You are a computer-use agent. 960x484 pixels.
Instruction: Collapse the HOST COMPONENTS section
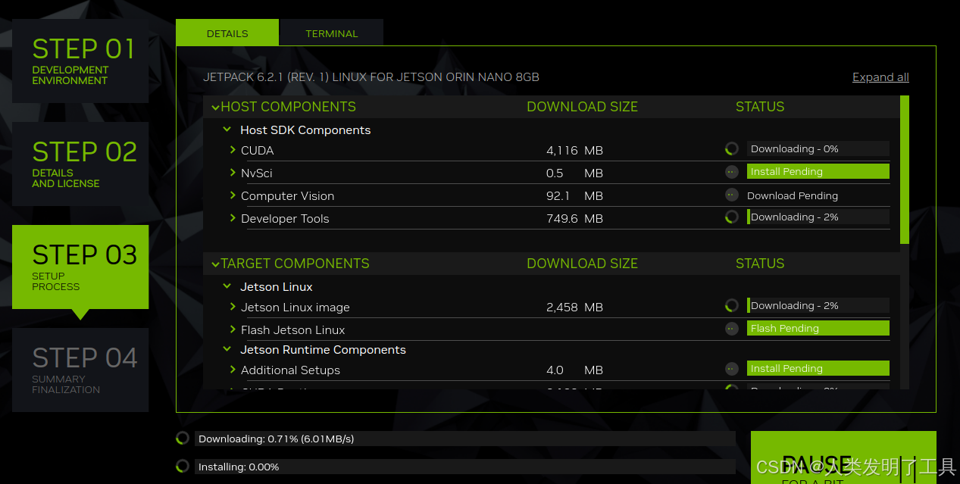click(x=215, y=108)
